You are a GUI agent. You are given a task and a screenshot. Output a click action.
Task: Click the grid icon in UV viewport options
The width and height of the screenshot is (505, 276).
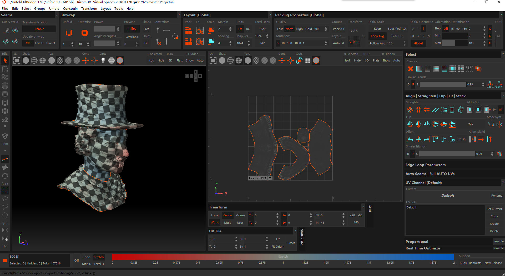click(308, 61)
